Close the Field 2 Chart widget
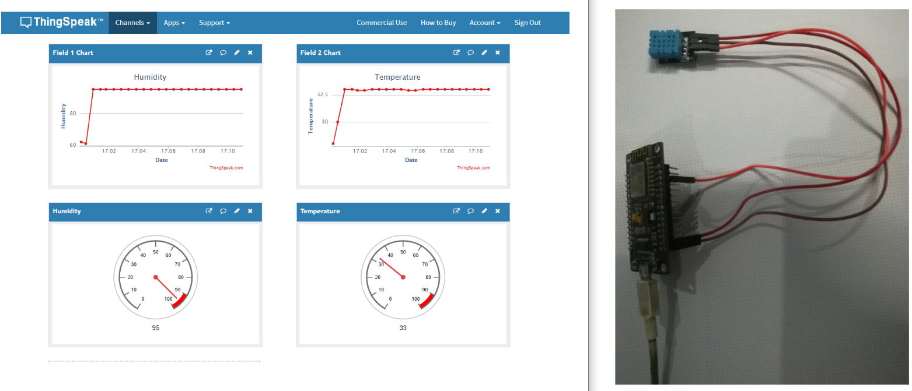The height and width of the screenshot is (391, 912). 498,52
